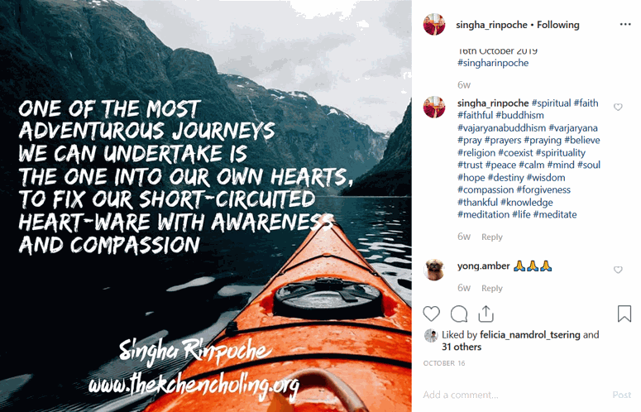
Task: Save the post with the bookmark icon
Action: pos(624,314)
